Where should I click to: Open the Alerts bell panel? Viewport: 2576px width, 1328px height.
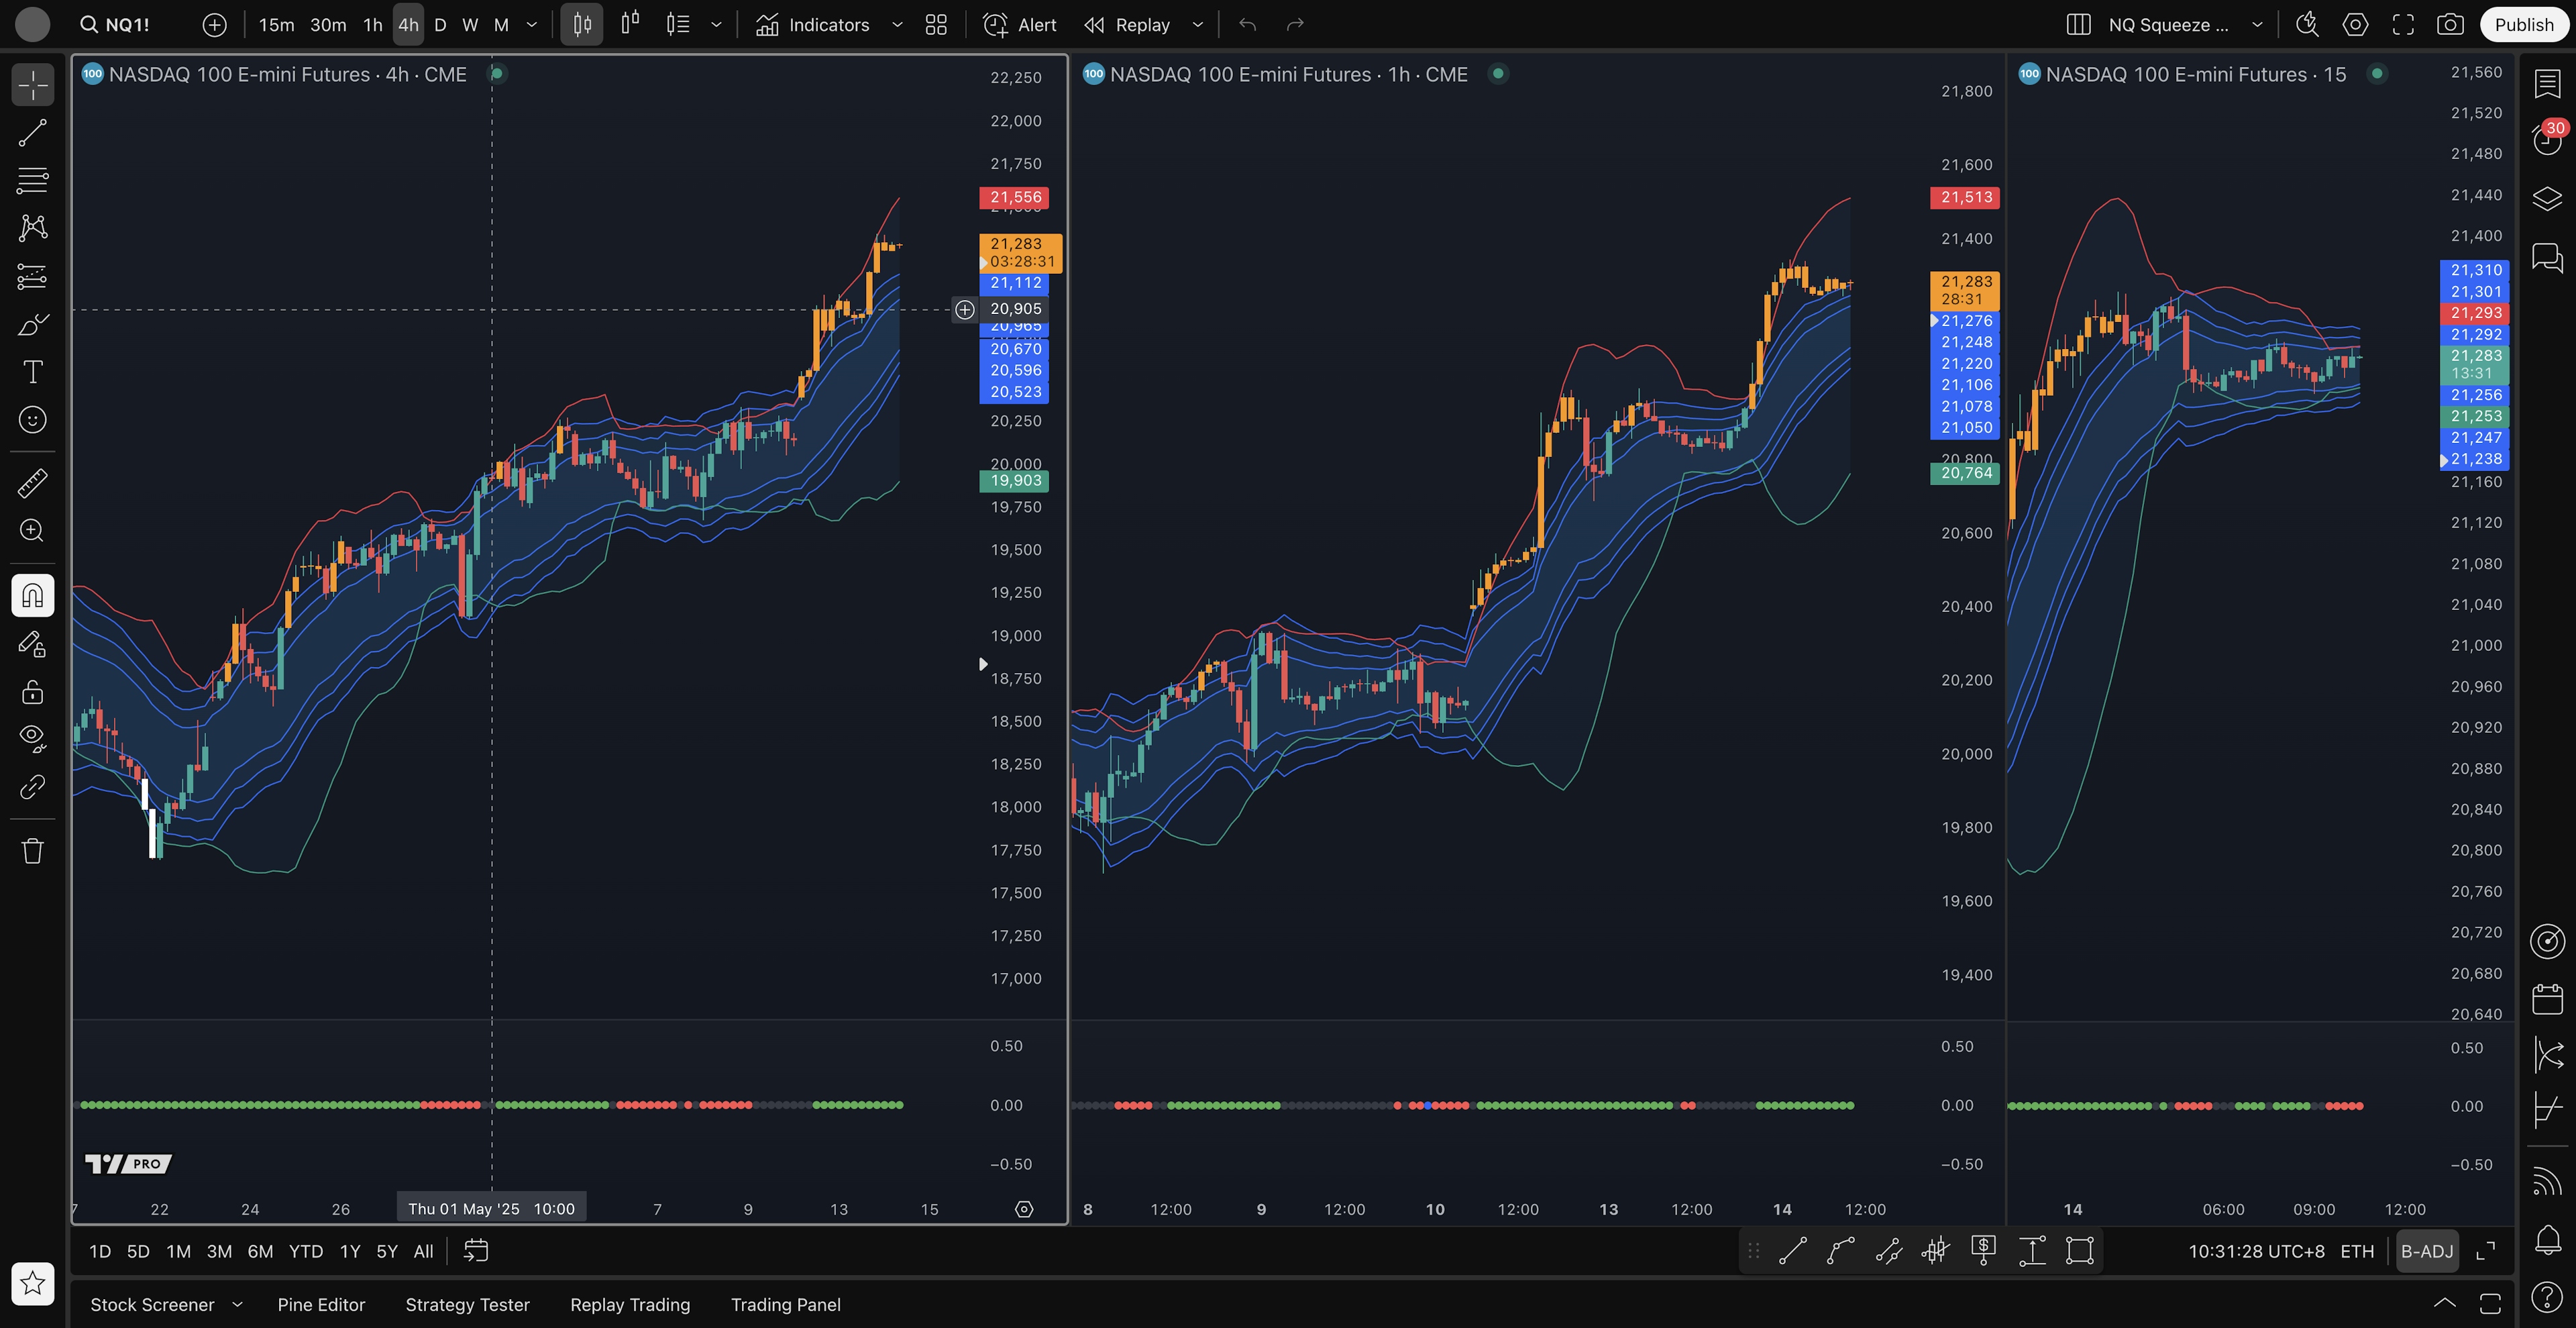pos(2547,1240)
